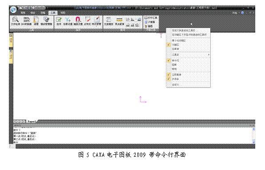Uncheck 功能区 in the context menu
Image resolution: width=265 pixels, height=170 pixels.
pos(188,45)
